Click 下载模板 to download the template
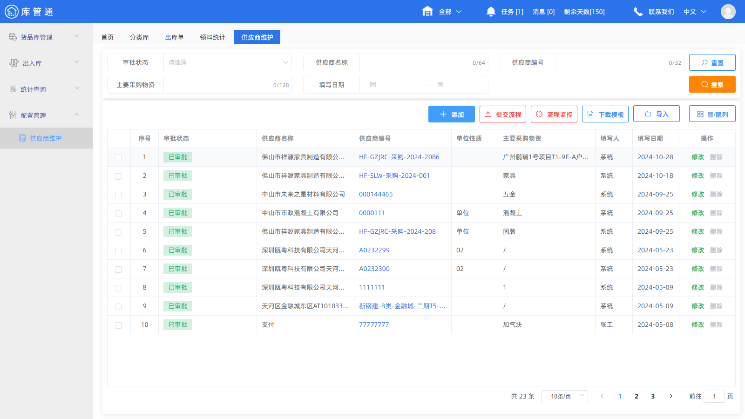 point(605,114)
